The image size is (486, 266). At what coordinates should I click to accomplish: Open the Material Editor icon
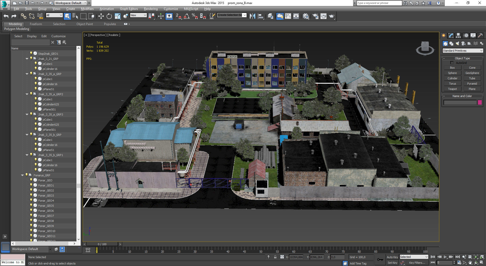(x=306, y=16)
